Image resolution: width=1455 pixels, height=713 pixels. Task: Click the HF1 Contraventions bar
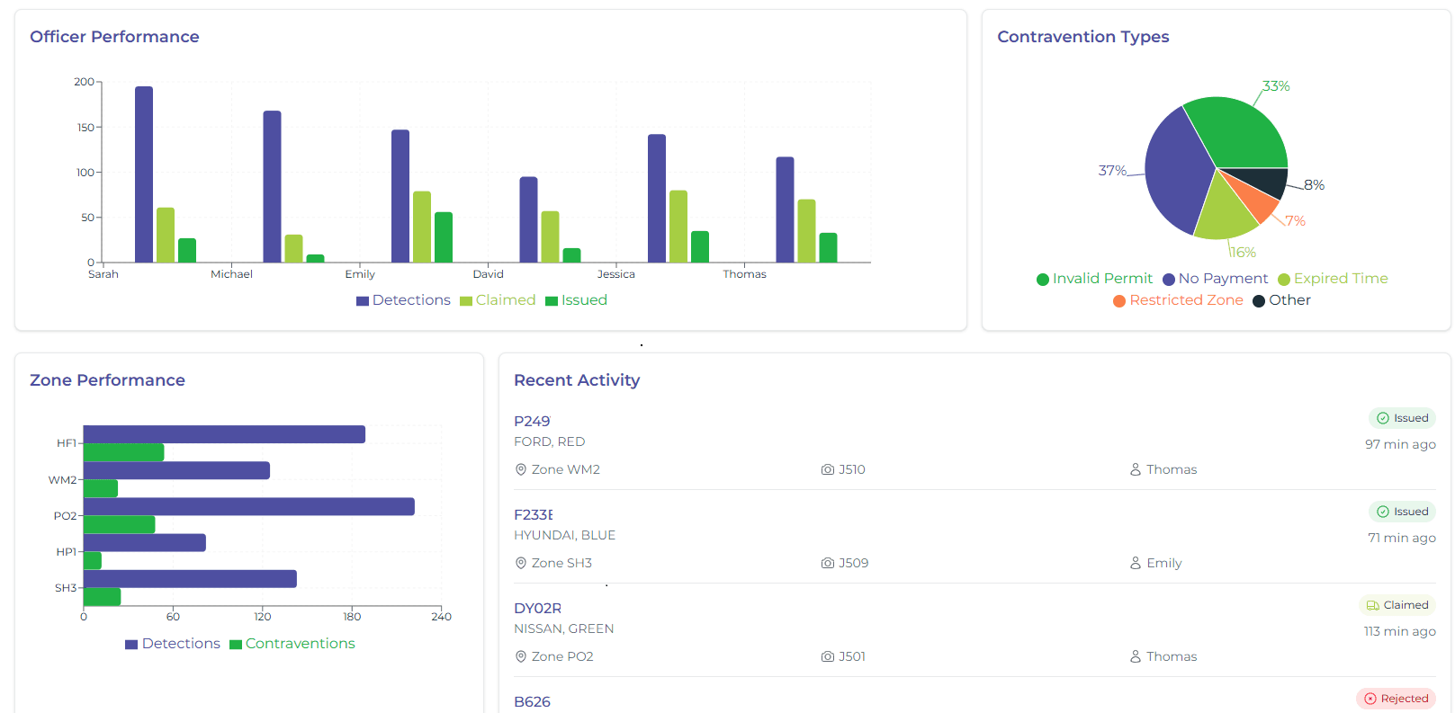123,452
